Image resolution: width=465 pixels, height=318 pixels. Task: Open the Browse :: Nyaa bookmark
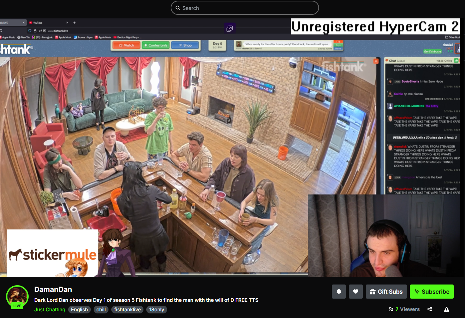(83, 37)
